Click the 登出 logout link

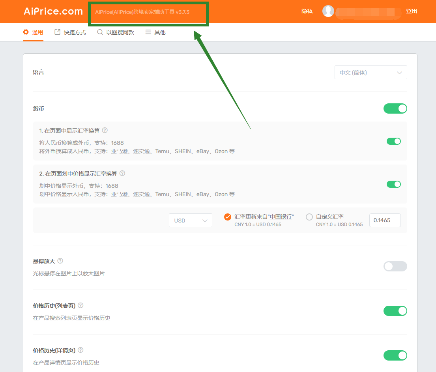pos(411,11)
